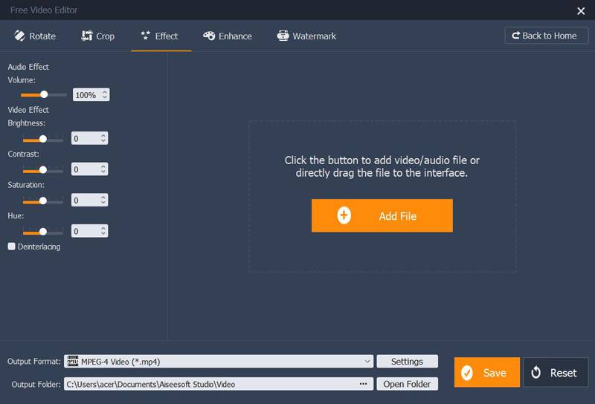The image size is (595, 404).
Task: Click the Reset label text
Action: click(x=564, y=373)
